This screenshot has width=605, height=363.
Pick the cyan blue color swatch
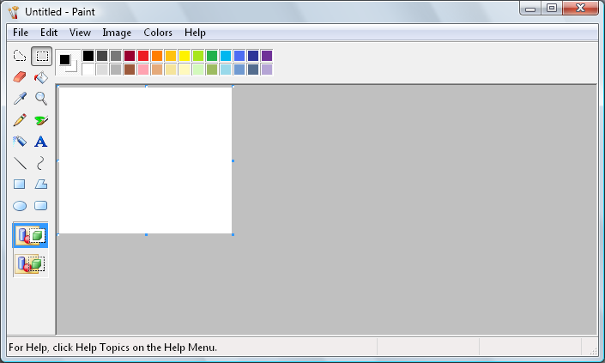[226, 56]
